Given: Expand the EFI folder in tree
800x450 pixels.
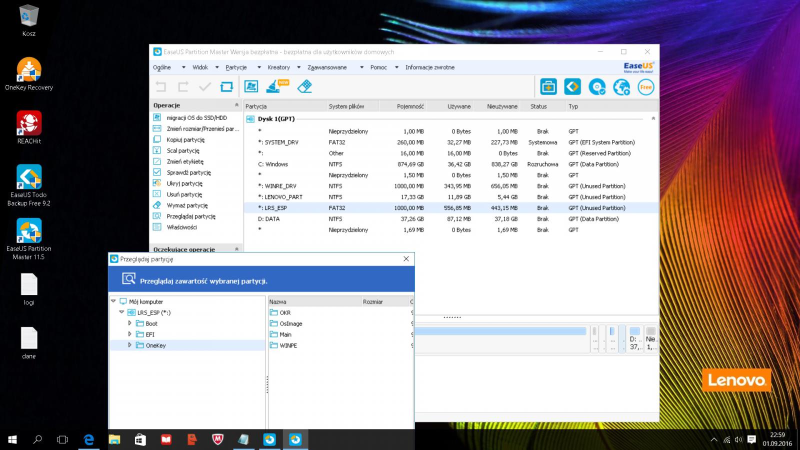Looking at the screenshot, I should (129, 334).
